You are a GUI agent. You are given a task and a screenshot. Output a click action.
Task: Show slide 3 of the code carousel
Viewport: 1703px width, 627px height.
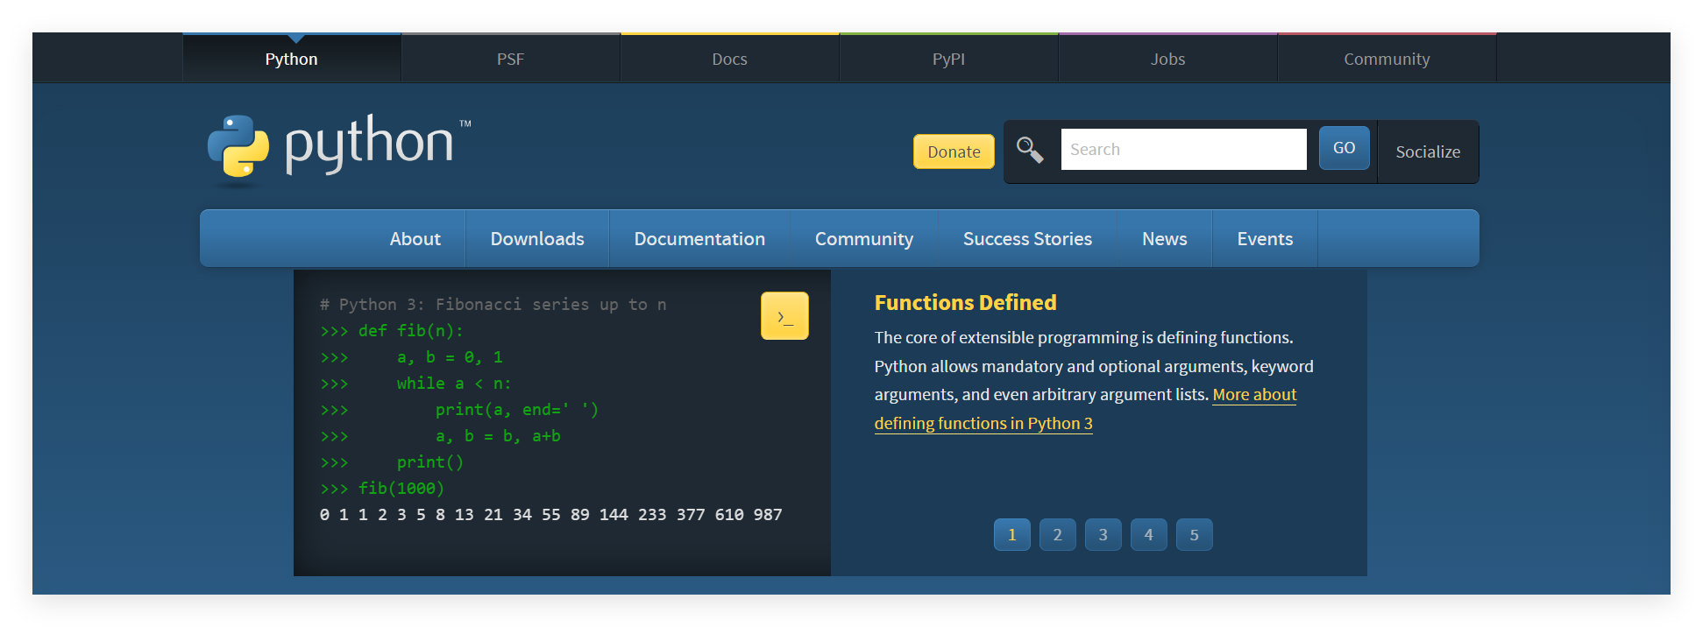click(1103, 535)
